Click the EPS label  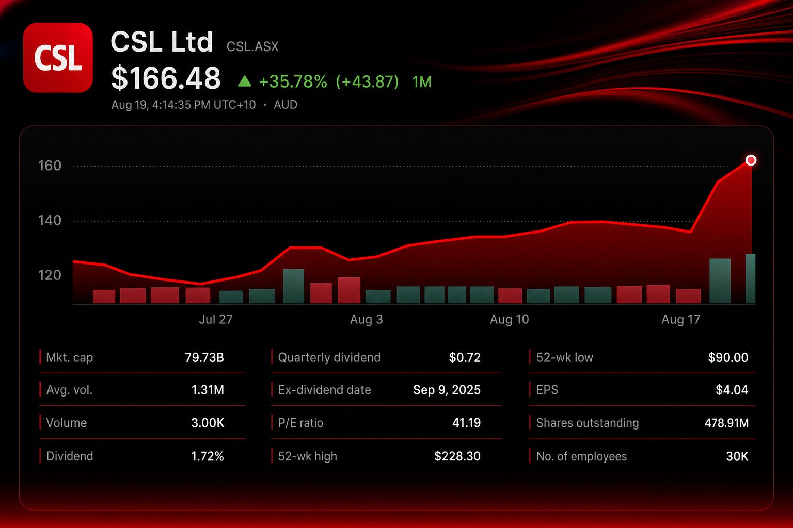tap(547, 390)
